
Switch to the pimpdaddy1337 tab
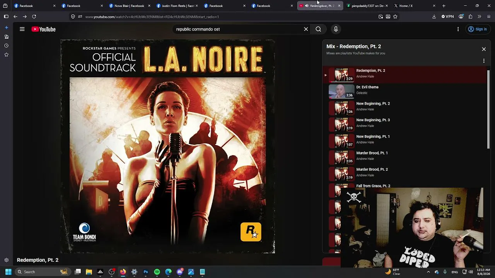tap(367, 6)
